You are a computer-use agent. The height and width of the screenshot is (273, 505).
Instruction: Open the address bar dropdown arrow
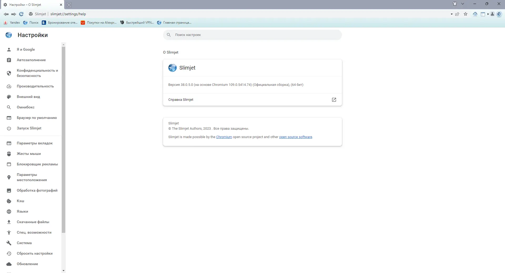[x=452, y=14]
